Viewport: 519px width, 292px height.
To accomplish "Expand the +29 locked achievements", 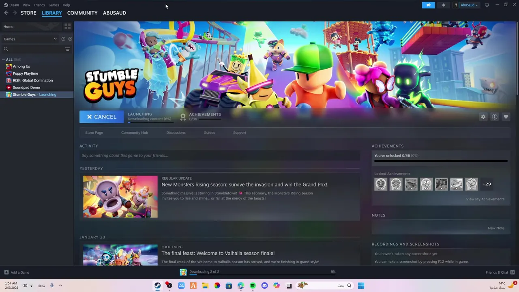I will tap(487, 184).
